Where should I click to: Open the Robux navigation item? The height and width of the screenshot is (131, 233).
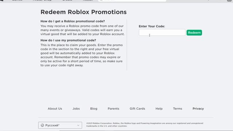point(88,1)
